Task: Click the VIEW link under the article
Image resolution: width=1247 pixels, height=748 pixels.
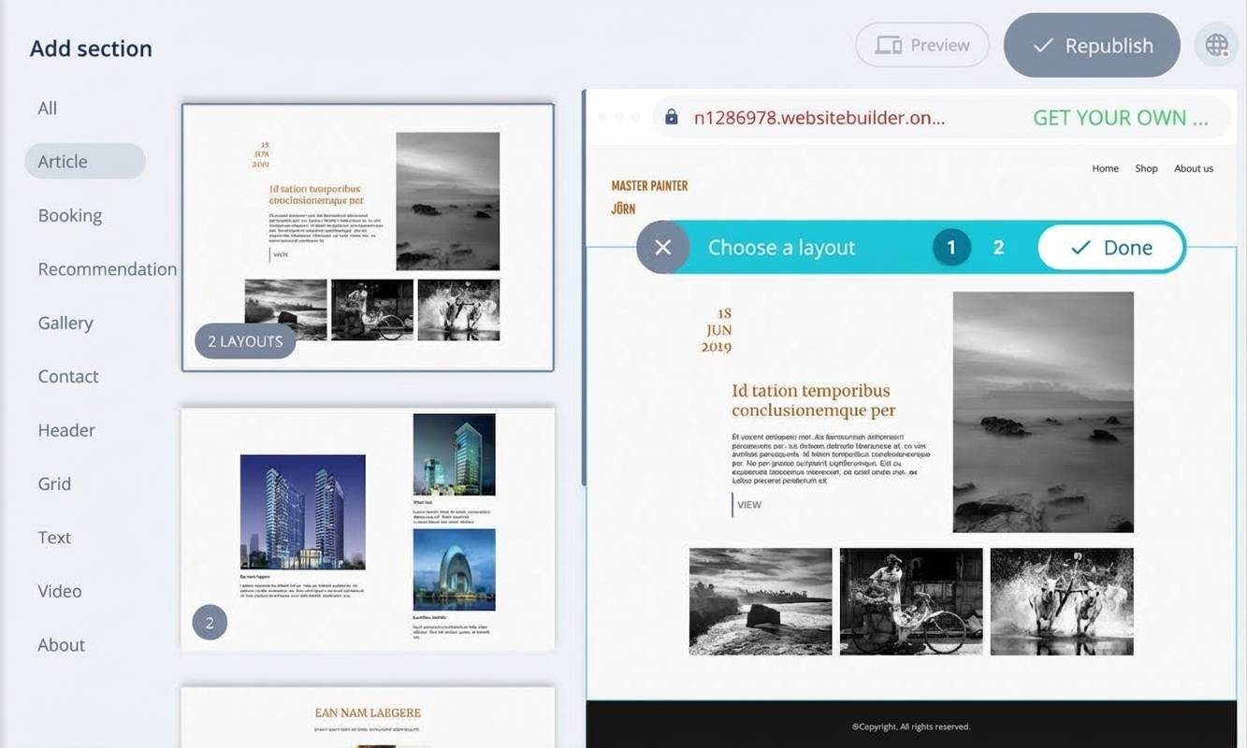Action: pyautogui.click(x=749, y=505)
